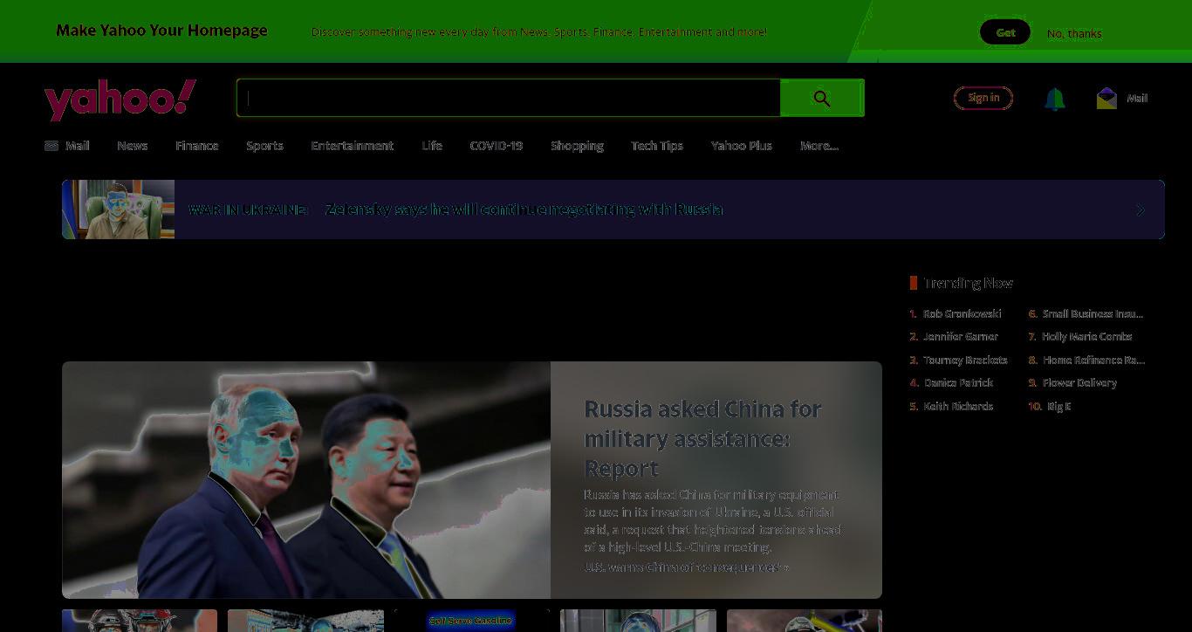Click the Self Serve Gasoline story thumbnail
Screen dimensions: 1192x632
471,621
